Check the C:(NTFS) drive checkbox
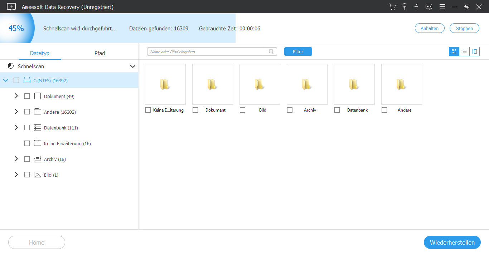The width and height of the screenshot is (489, 260). tap(16, 80)
